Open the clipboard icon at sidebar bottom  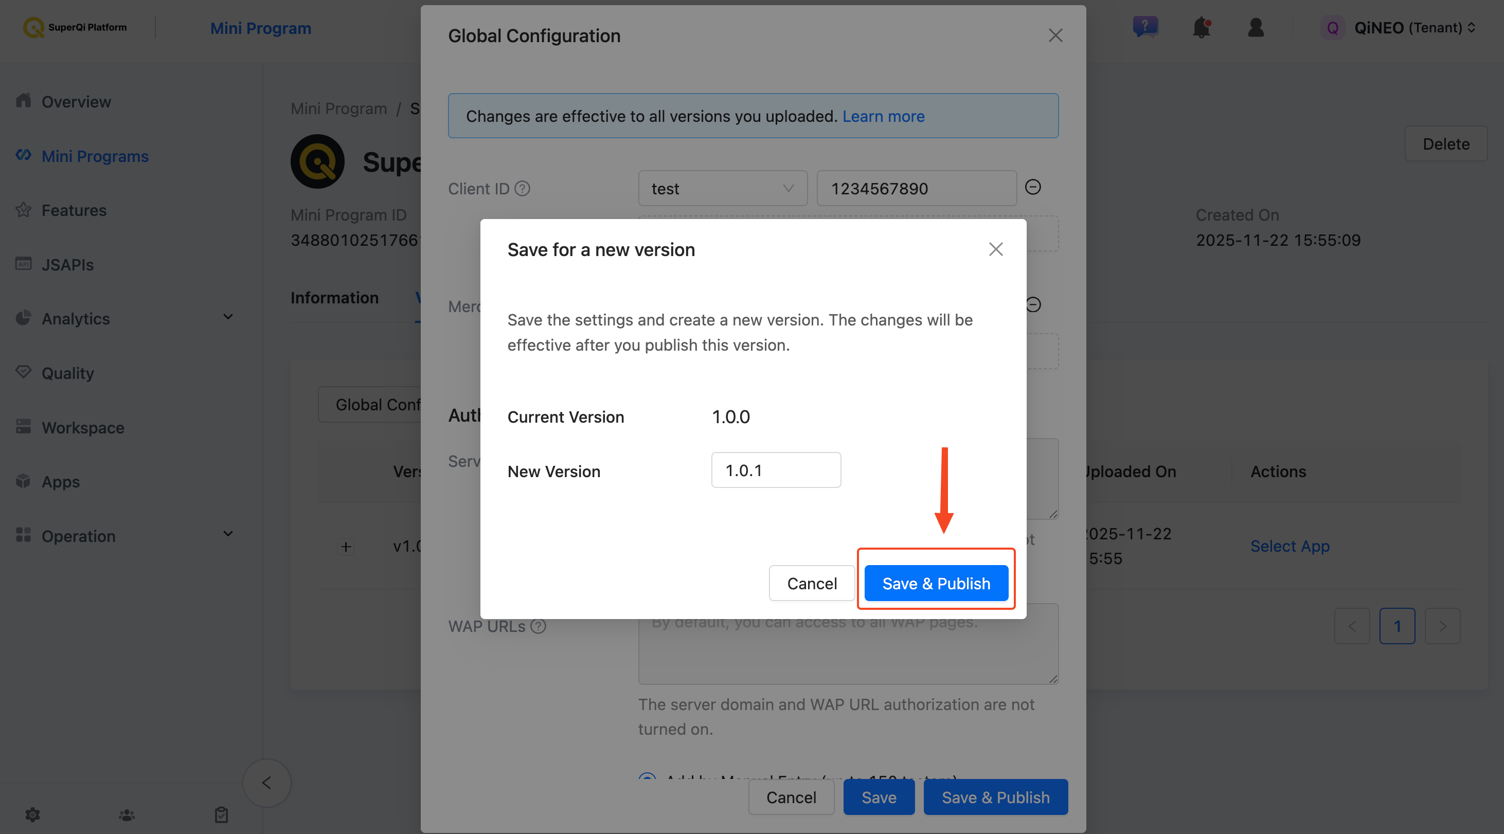click(x=221, y=814)
